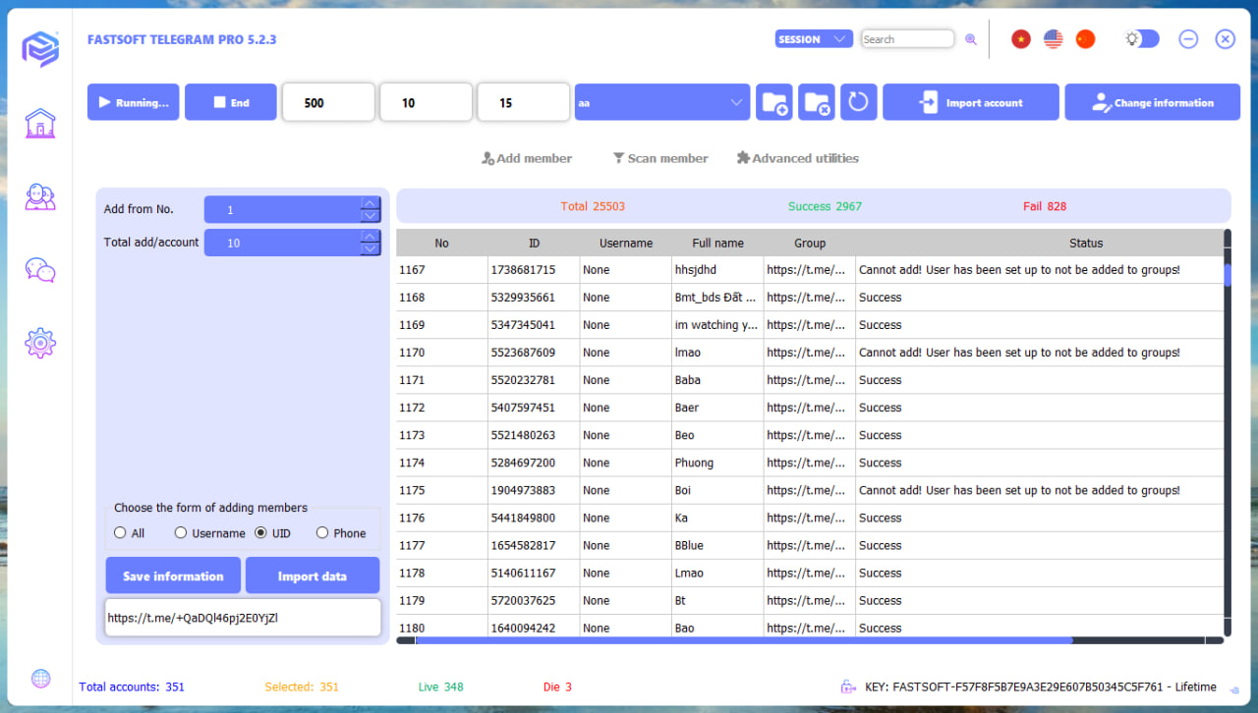
Task: Select the accounts icon in the sidebar
Action: point(39,196)
